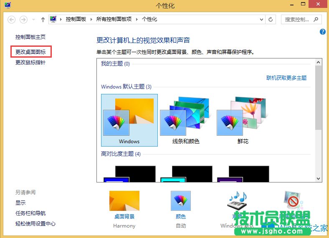Click the 自动 text under 颜色

coord(181,226)
